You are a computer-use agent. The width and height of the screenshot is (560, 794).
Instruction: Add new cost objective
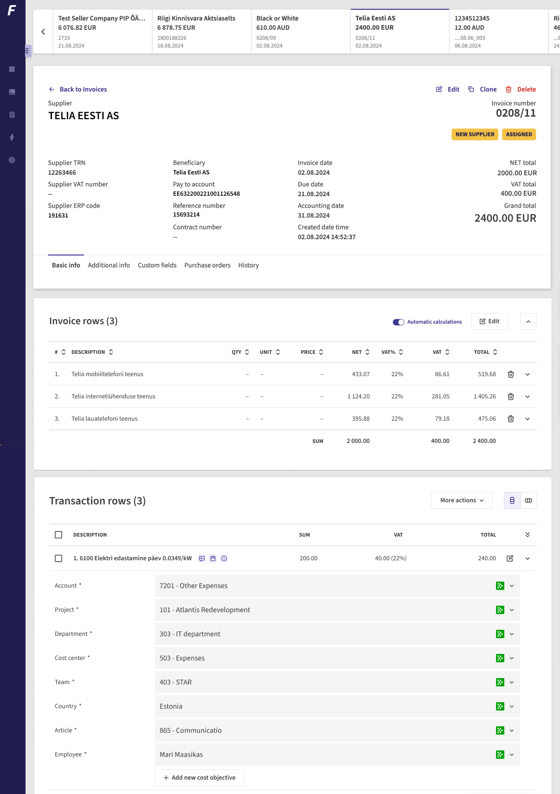pos(200,778)
